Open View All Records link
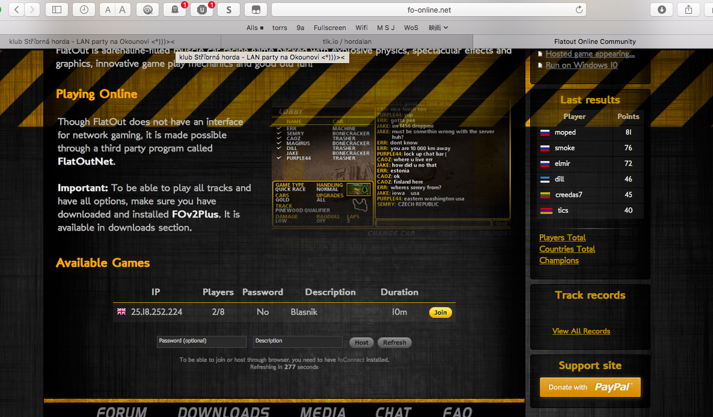This screenshot has width=713, height=417. pos(581,331)
